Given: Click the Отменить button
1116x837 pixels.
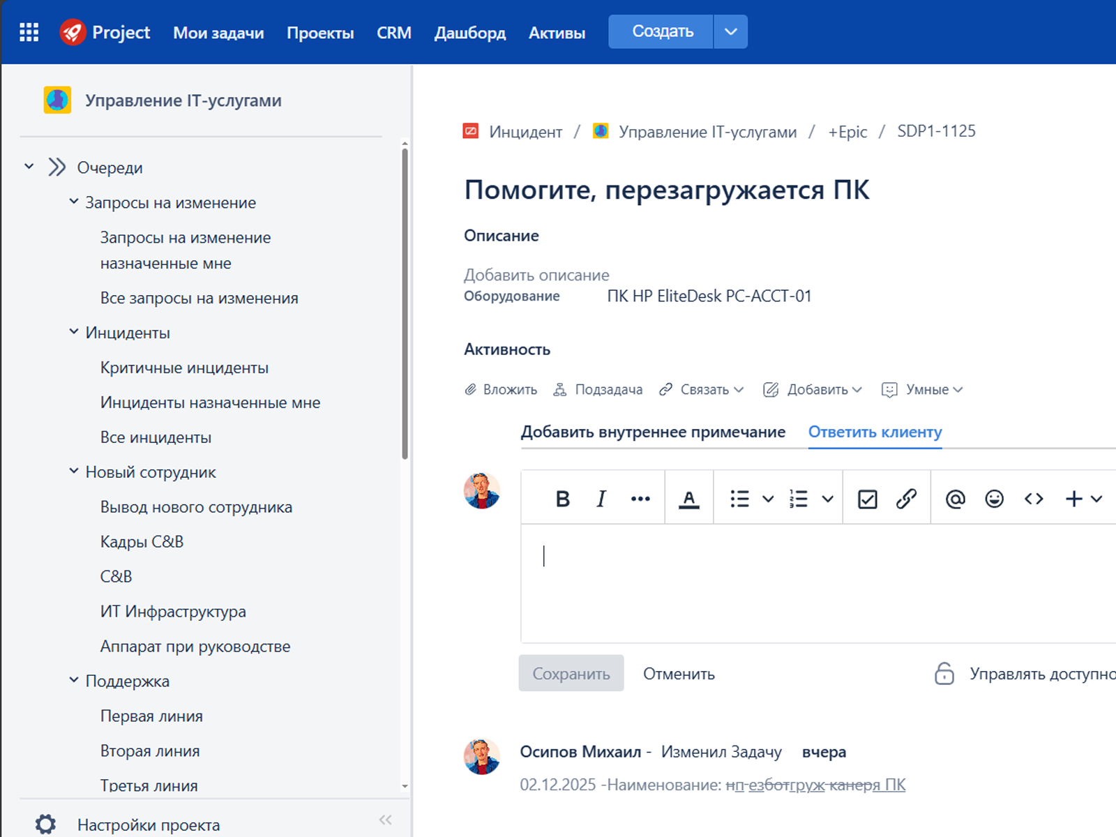Looking at the screenshot, I should coord(679,674).
